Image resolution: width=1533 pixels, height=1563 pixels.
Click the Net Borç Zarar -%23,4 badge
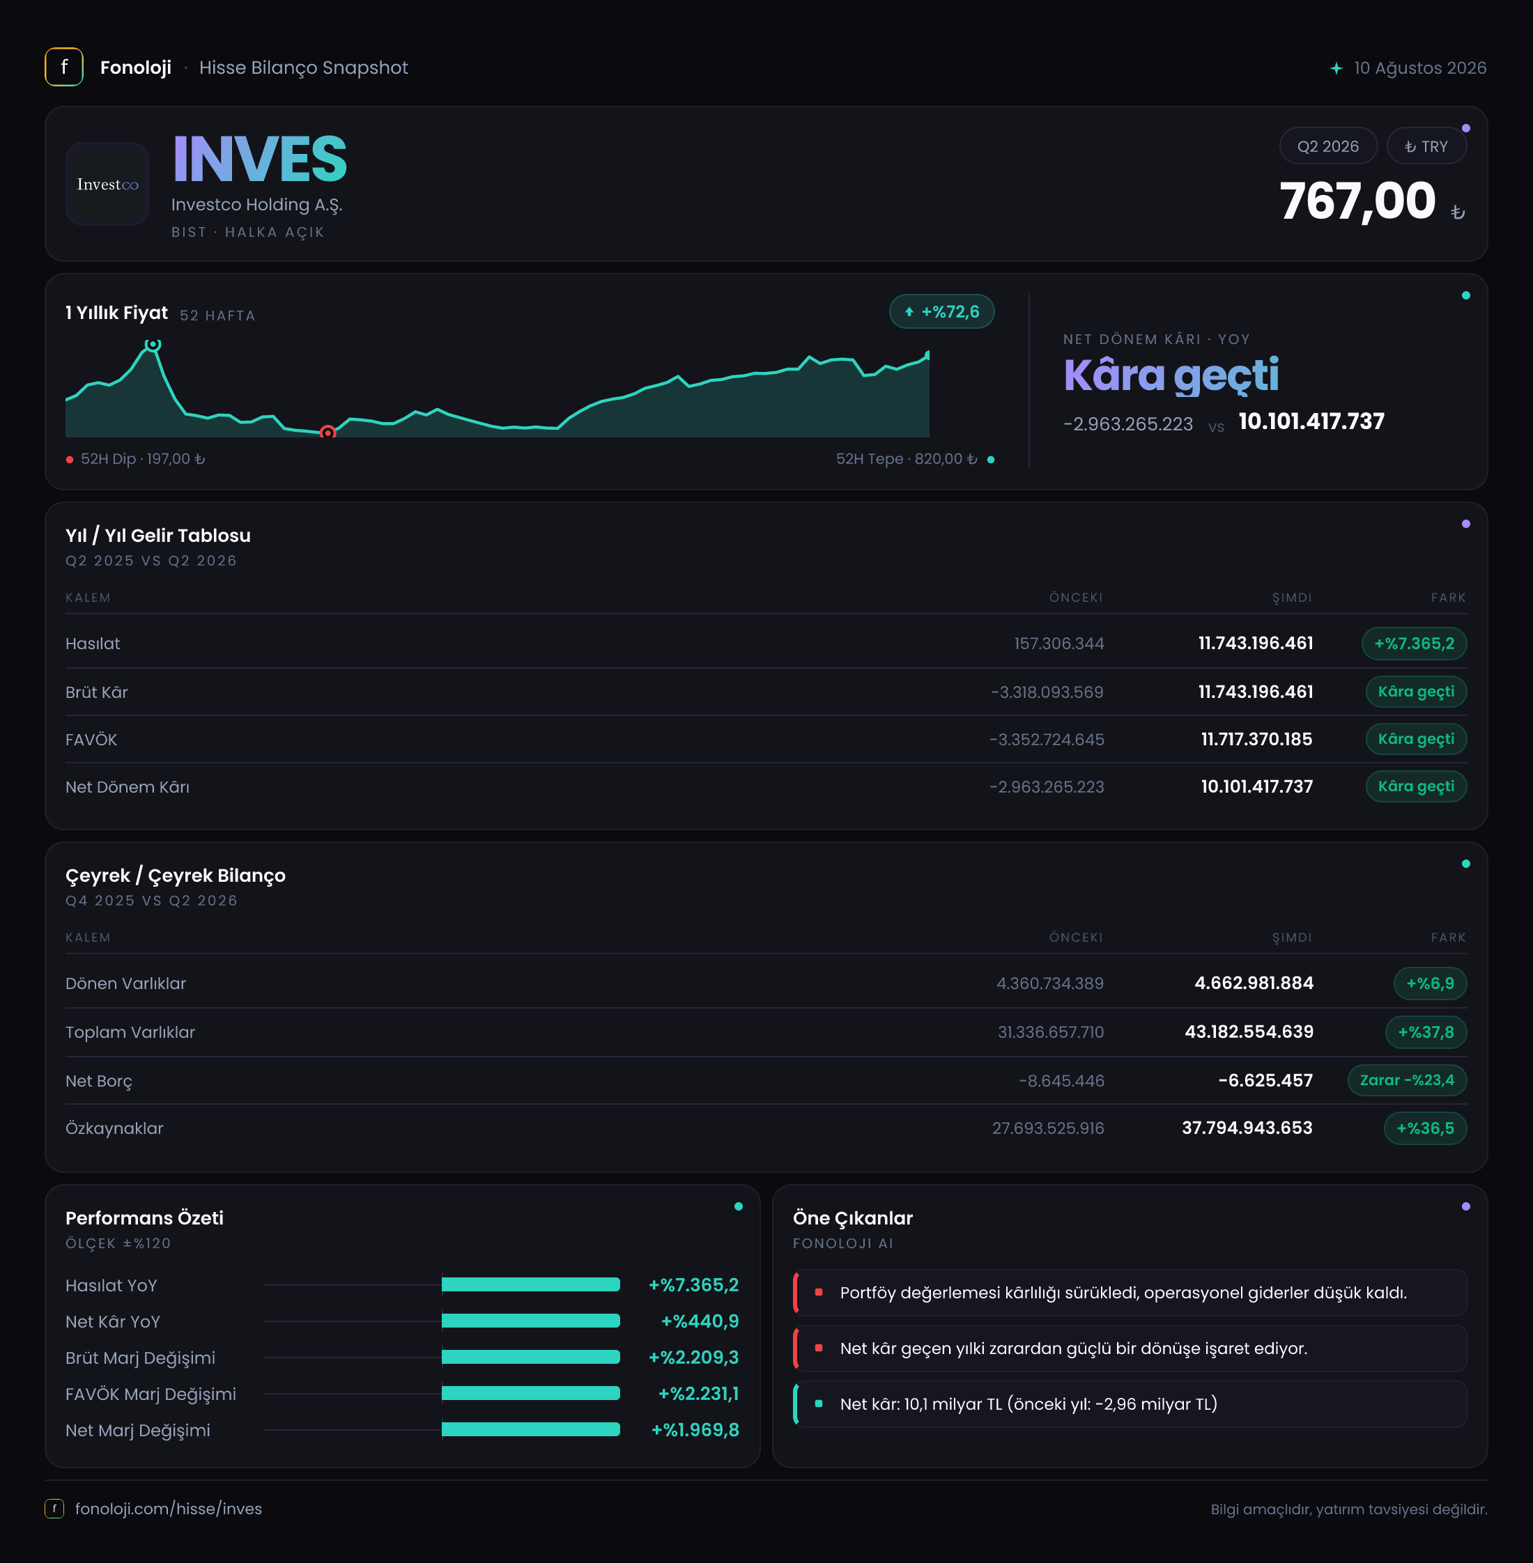pos(1407,1080)
